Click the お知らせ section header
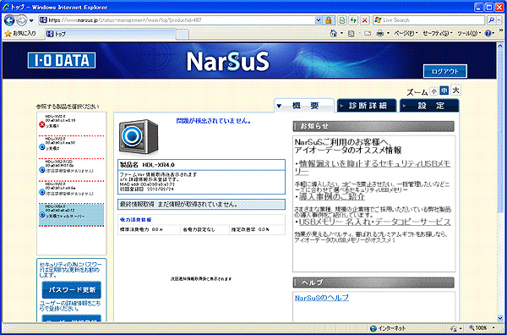Screen dimensions: 507x335 (373, 126)
